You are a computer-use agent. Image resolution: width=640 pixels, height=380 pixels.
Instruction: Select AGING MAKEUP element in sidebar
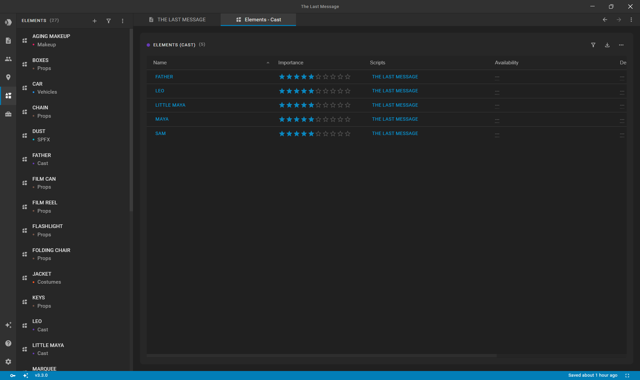[73, 41]
